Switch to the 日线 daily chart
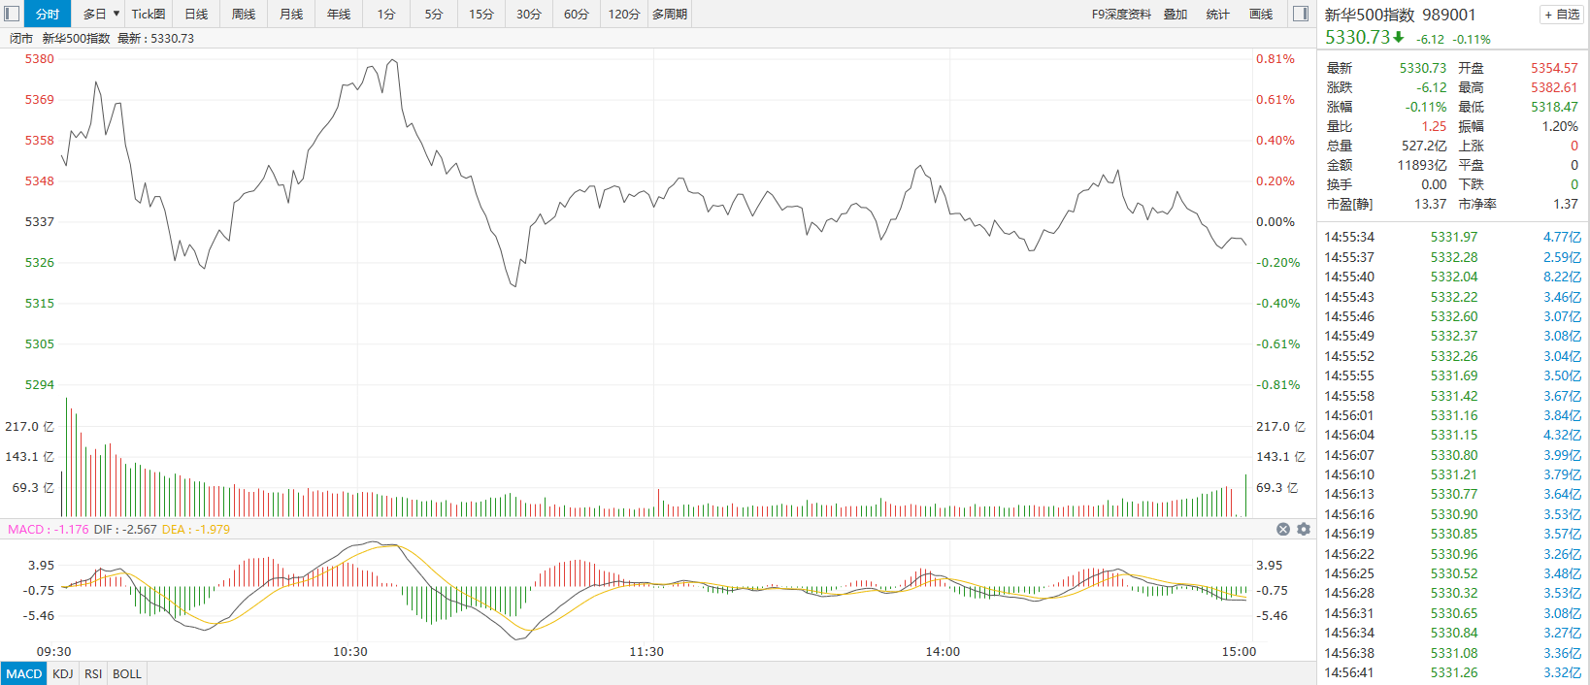1590x685 pixels. coord(196,14)
